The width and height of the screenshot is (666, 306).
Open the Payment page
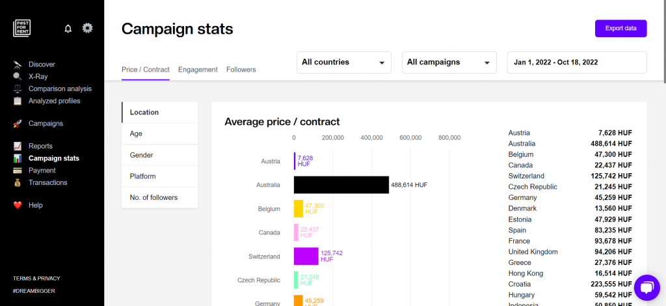click(42, 171)
